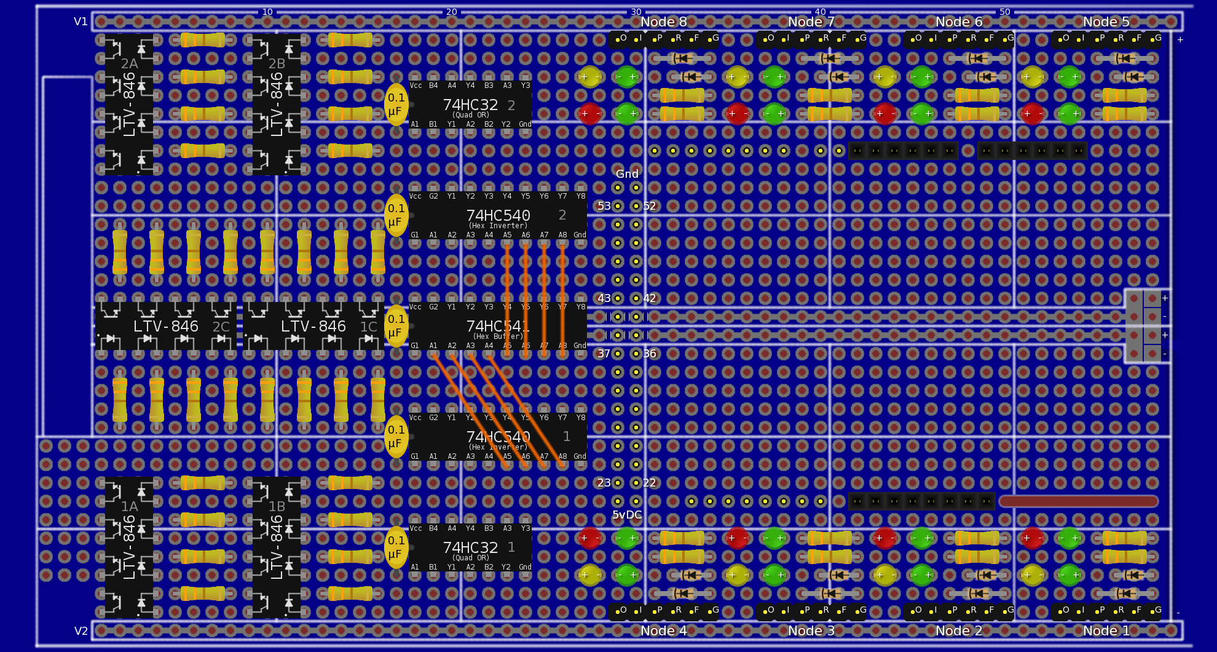1217x652 pixels.
Task: Click the Node 1 label
Action: tap(1106, 630)
